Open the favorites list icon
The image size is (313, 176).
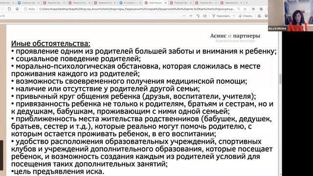(253, 9)
